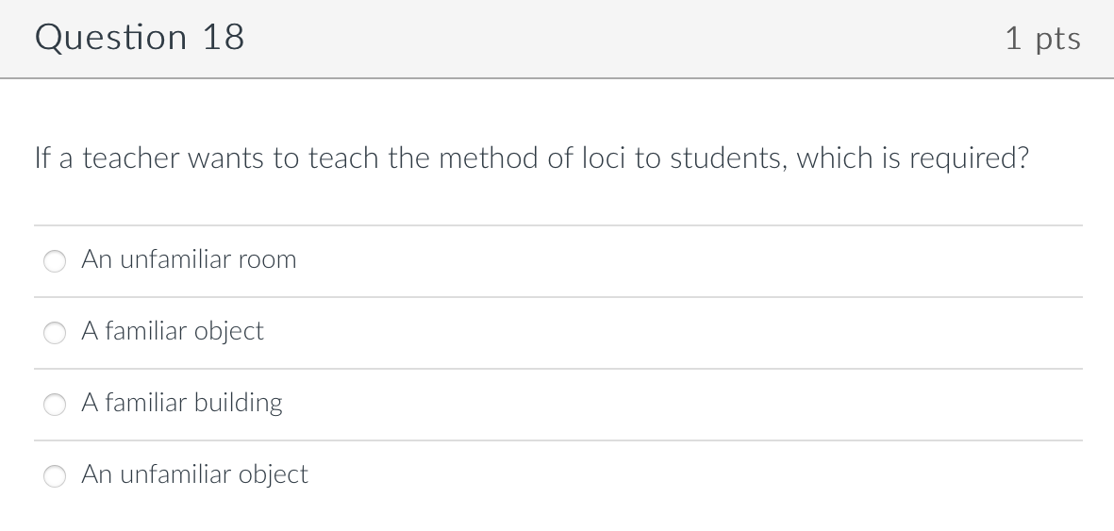The width and height of the screenshot is (1114, 531).
Task: Select the "An unfamiliar room" radio button
Action: click(x=56, y=261)
